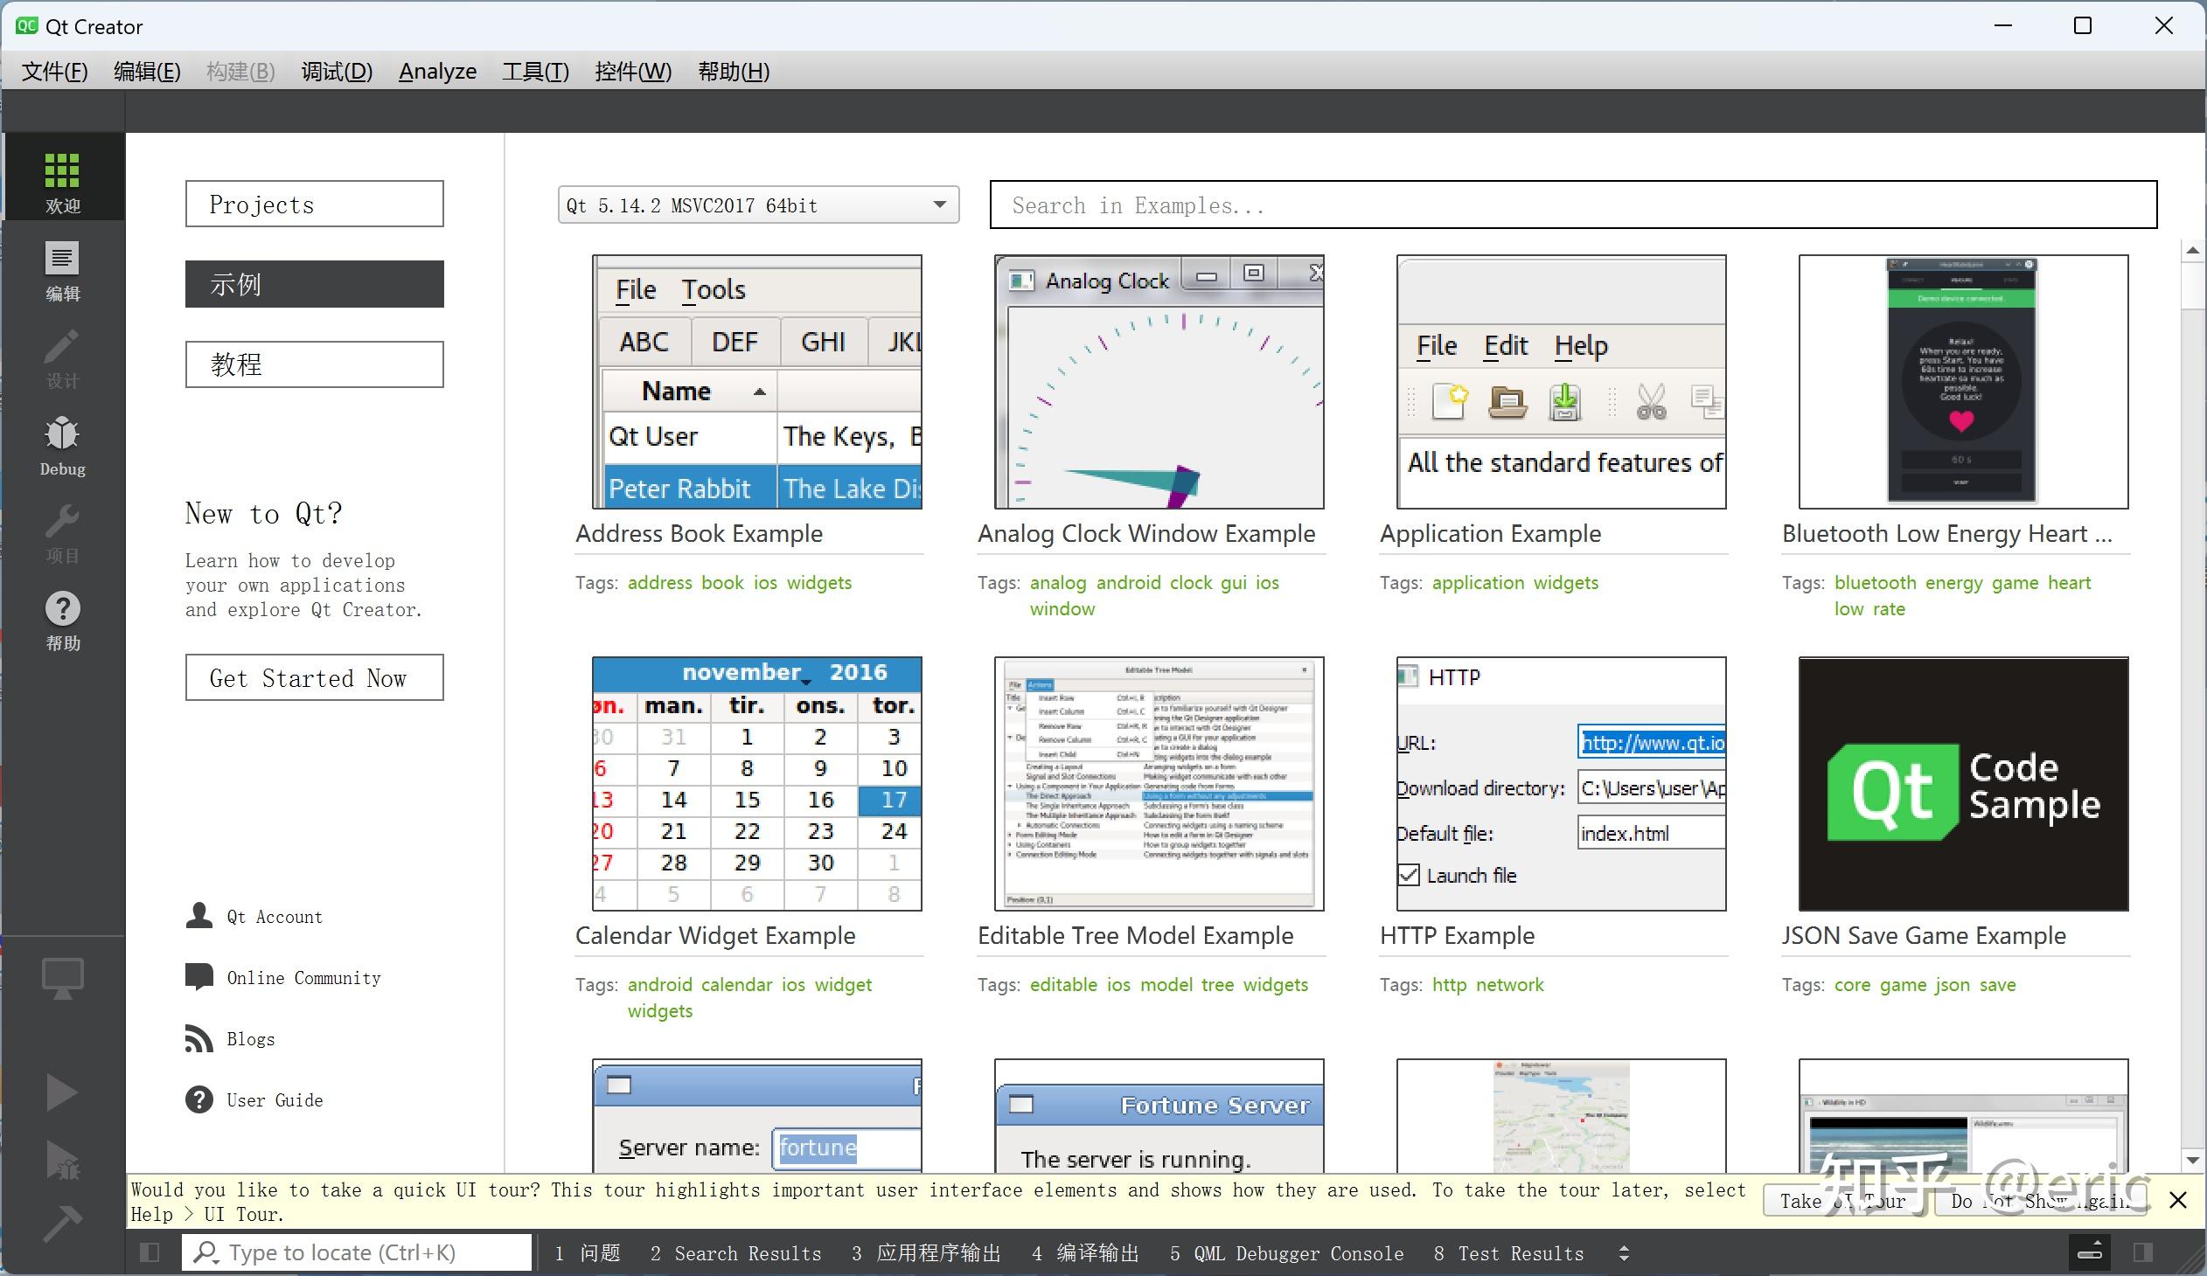Toggle the left sidebar visibility button
The height and width of the screenshot is (1276, 2207).
[150, 1252]
